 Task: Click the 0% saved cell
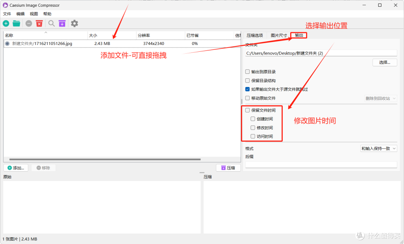pos(195,43)
